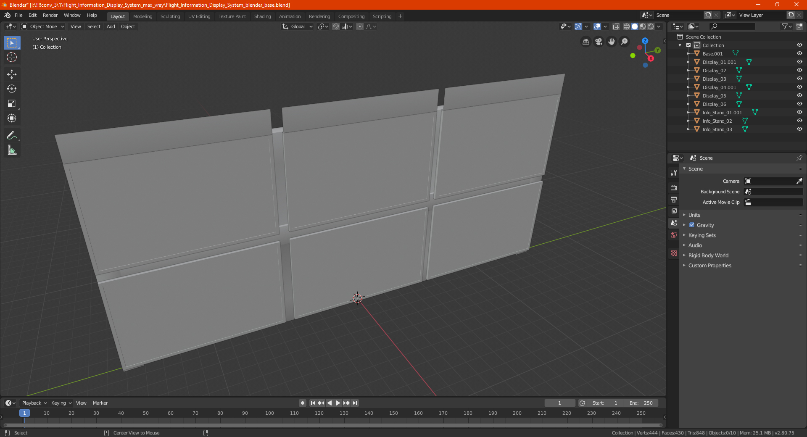Hide Display_03 in viewport
The height and width of the screenshot is (437, 807).
tap(799, 79)
